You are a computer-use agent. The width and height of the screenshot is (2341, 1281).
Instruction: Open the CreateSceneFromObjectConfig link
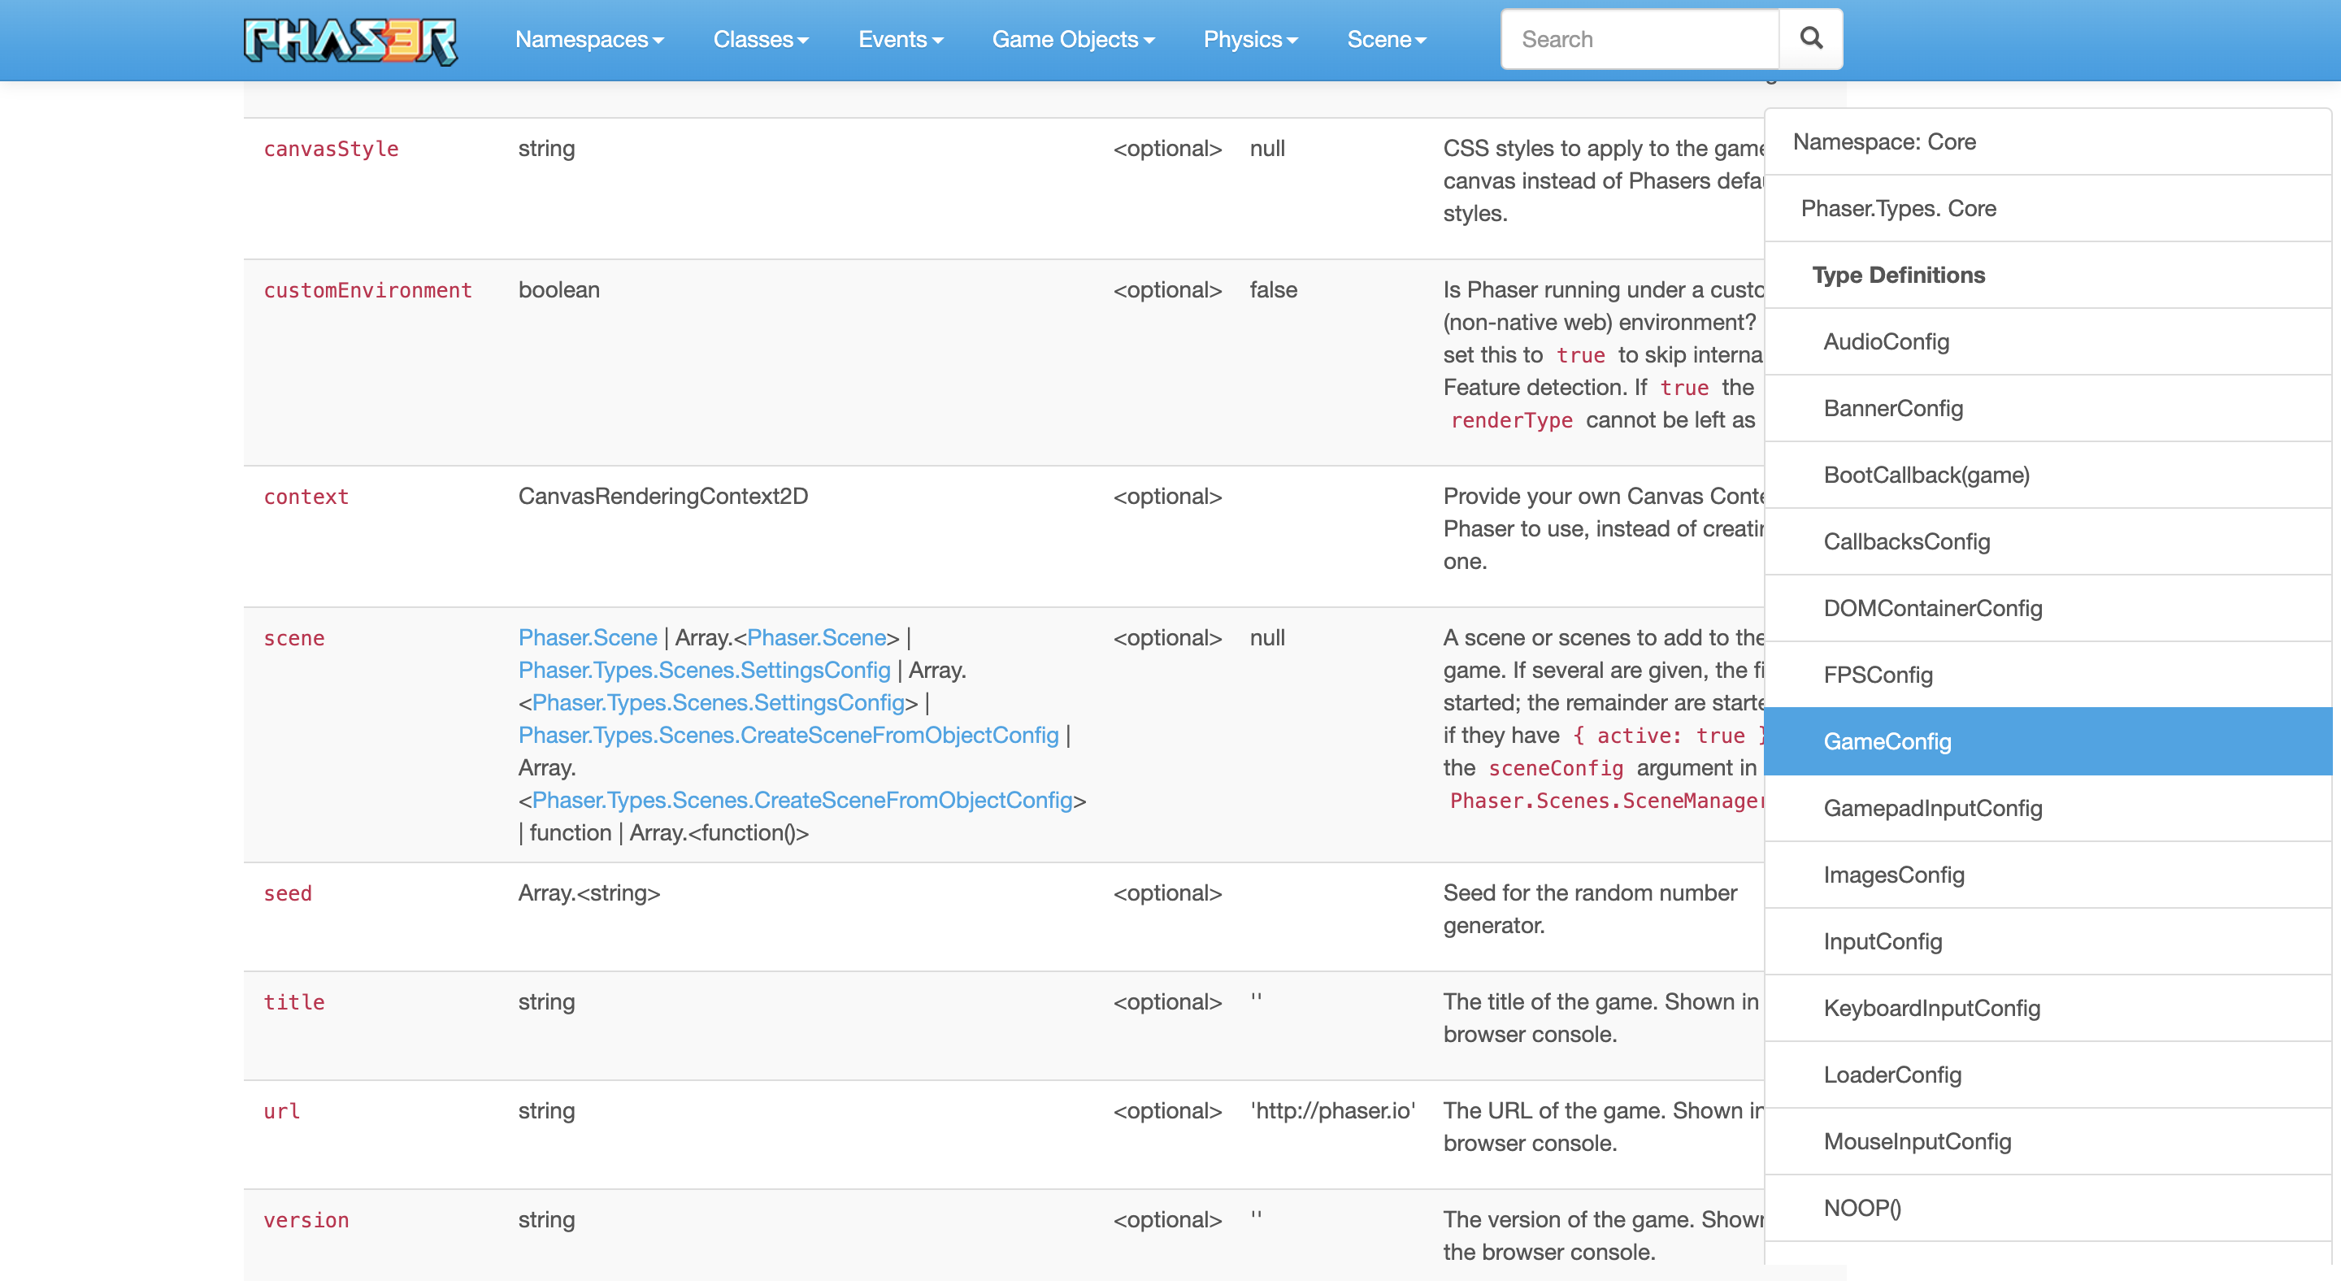[x=787, y=735]
